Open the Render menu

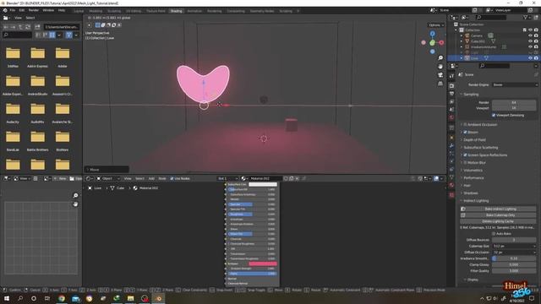tap(34, 10)
